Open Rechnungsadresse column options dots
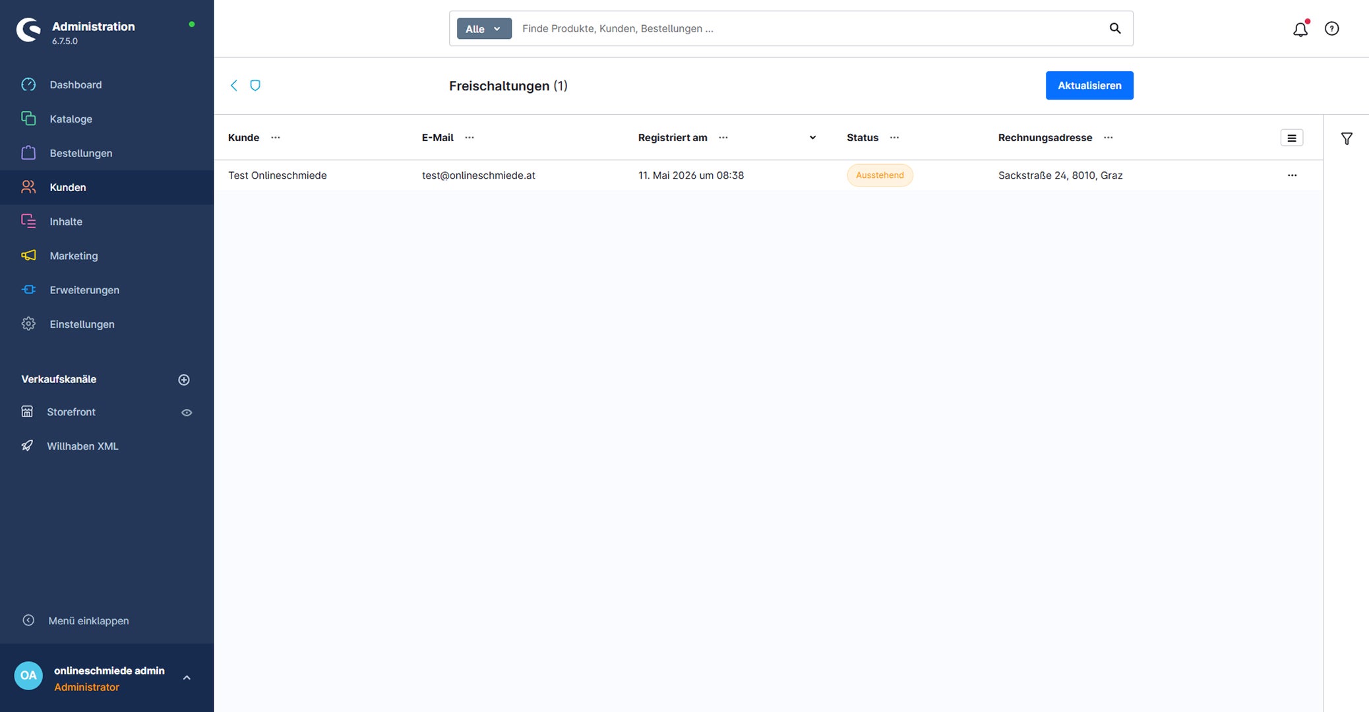The height and width of the screenshot is (712, 1369). (1109, 138)
